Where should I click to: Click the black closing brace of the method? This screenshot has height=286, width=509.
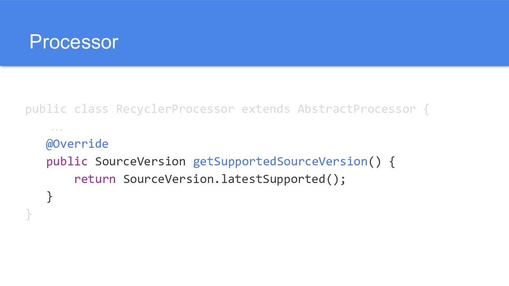(49, 197)
